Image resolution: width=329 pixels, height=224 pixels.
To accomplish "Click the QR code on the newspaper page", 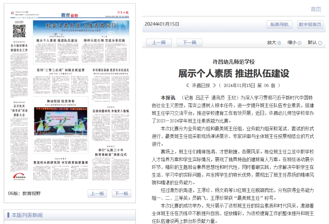I will pos(19,31).
